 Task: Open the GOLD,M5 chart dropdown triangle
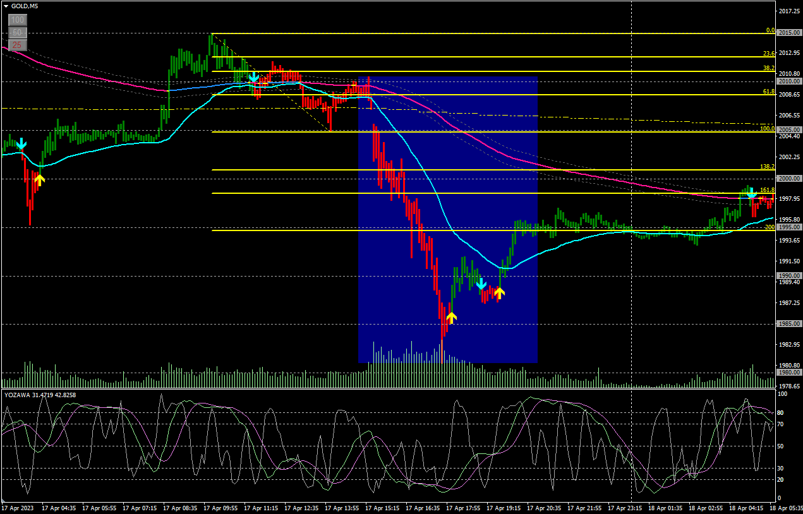pos(6,6)
